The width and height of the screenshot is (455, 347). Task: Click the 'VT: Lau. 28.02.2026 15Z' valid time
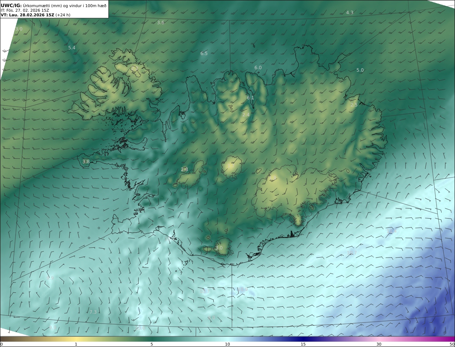coord(27,15)
